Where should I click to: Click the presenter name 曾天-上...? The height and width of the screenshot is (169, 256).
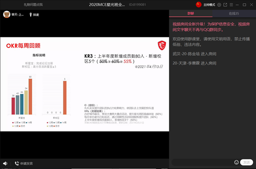[x=18, y=15]
